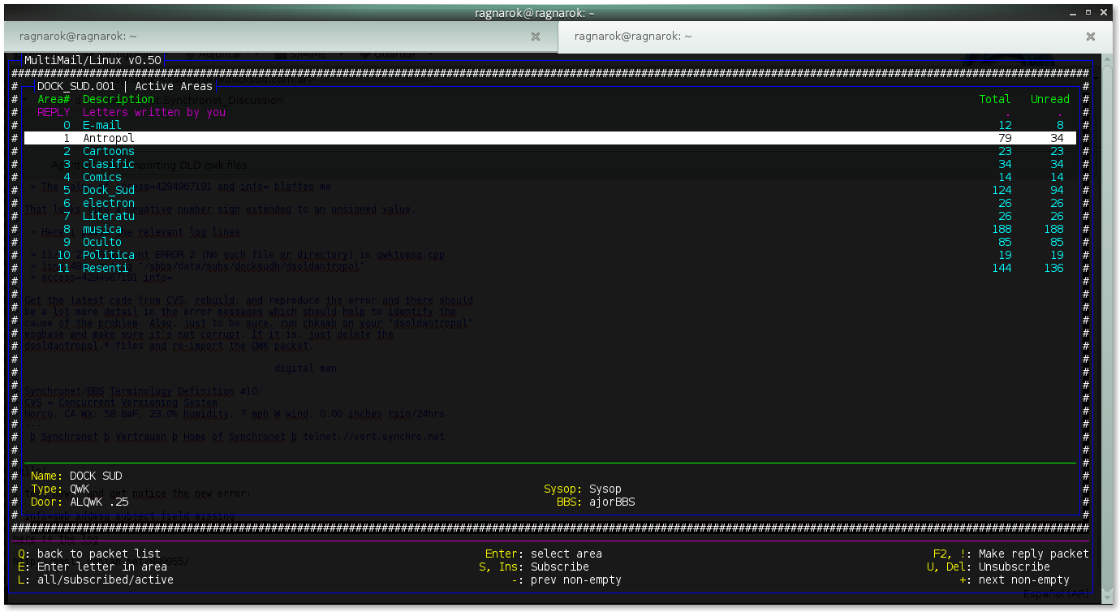Select area 4 Comics
This screenshot has width=1120, height=612.
tap(550, 178)
